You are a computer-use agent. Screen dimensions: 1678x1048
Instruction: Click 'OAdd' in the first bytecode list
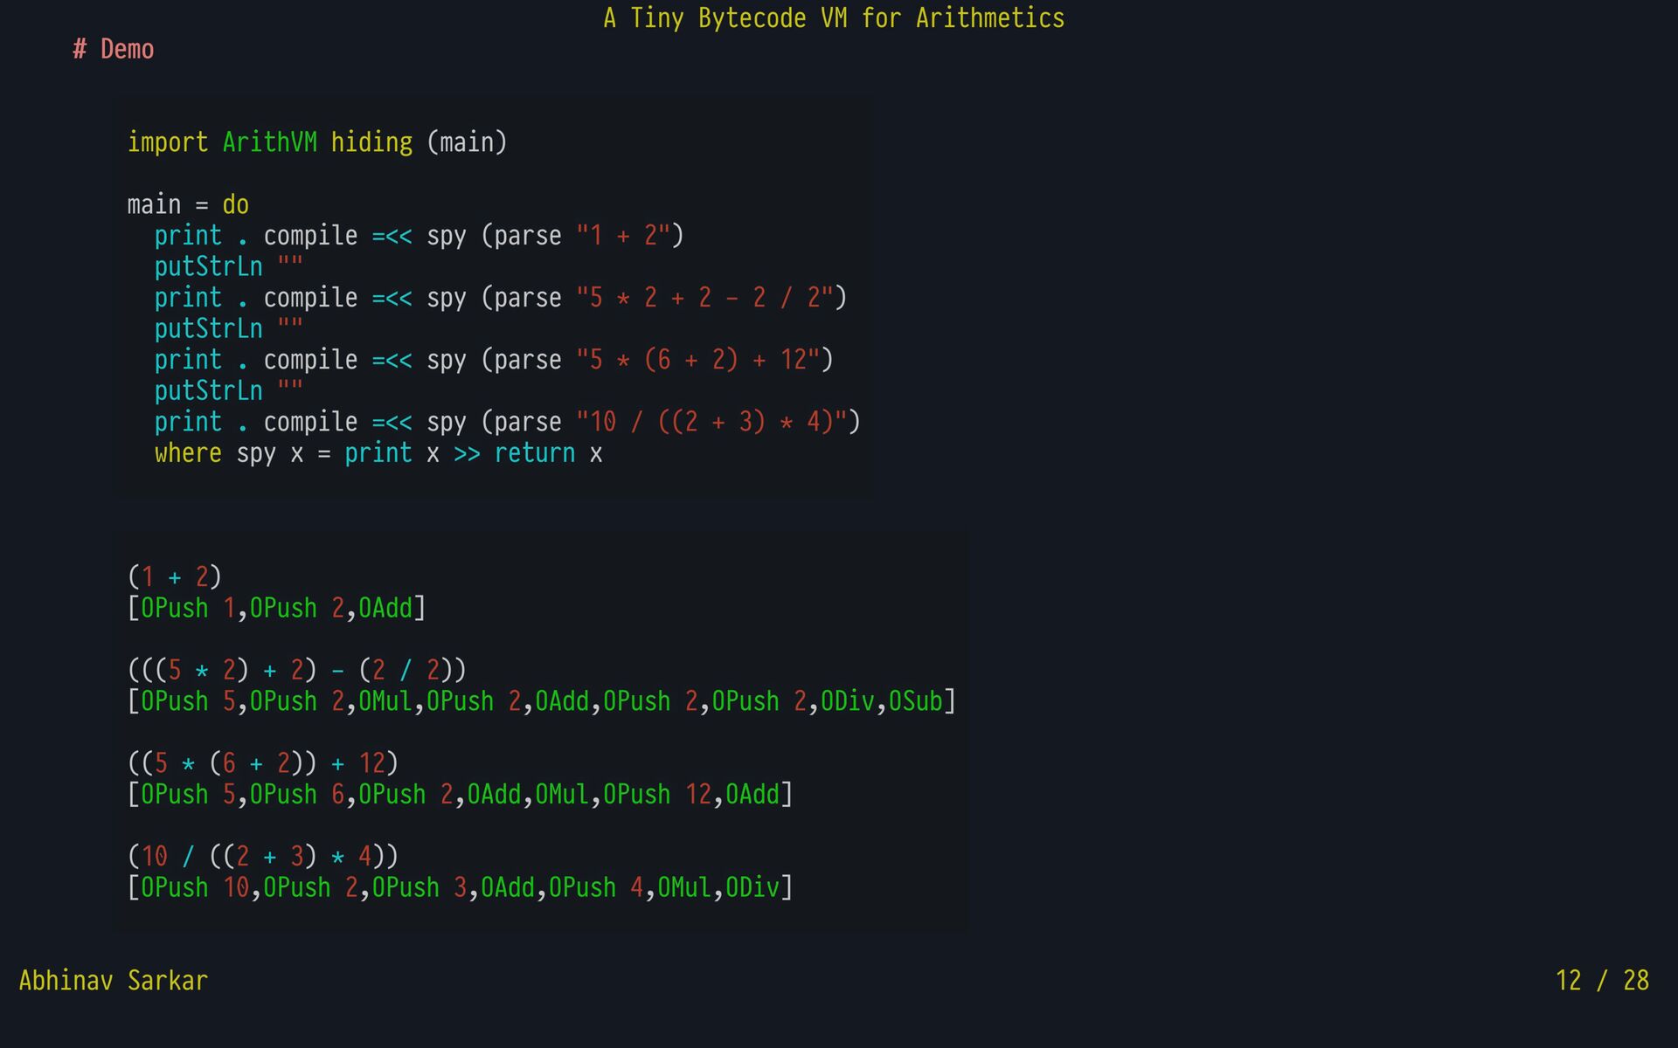[385, 608]
